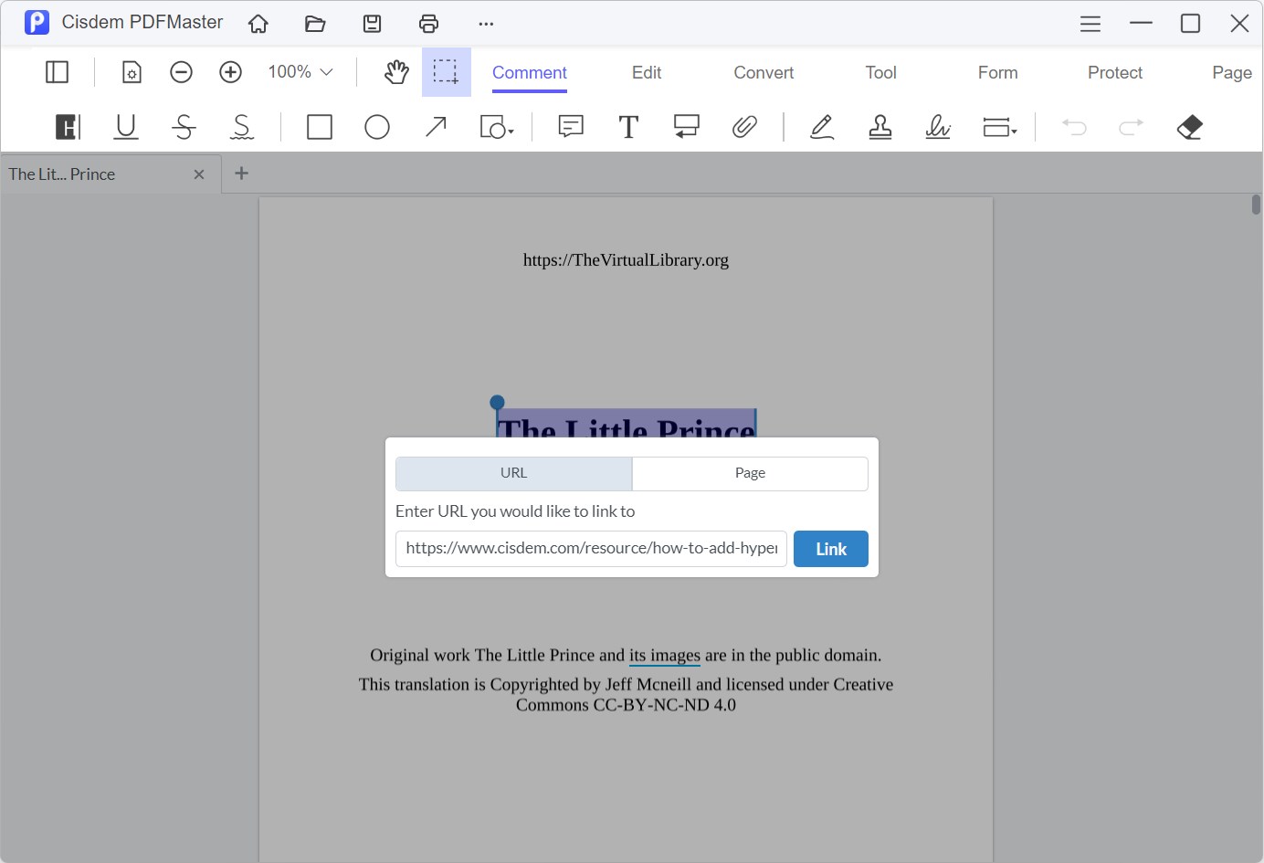Select the Rectangle shape tool

click(x=319, y=127)
